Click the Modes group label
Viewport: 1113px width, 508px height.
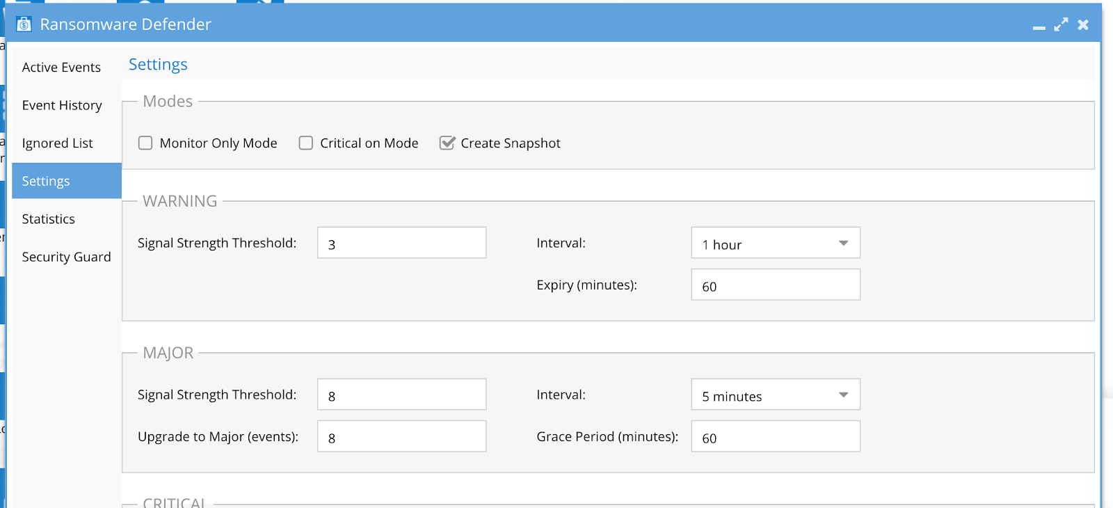coord(168,102)
